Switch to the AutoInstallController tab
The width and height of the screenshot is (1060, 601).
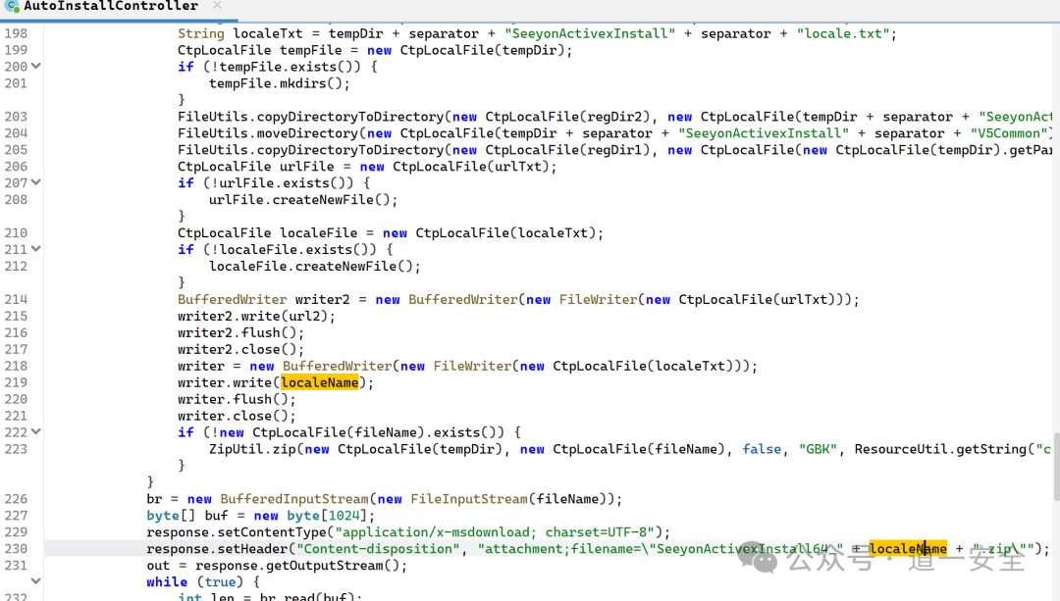point(111,7)
